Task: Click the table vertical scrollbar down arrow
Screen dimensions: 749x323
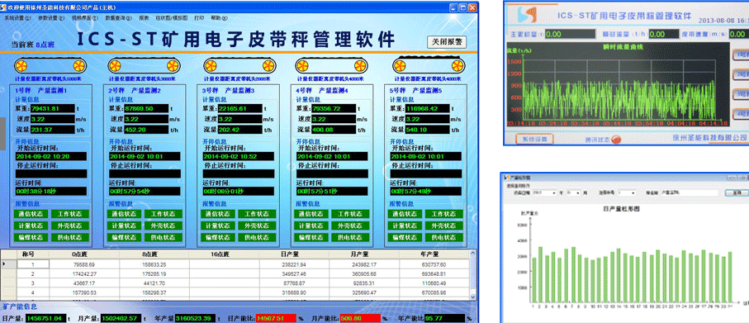Action: point(473,297)
